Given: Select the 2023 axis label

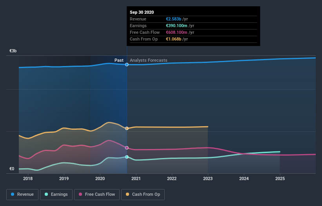Looking at the screenshot, I should tap(208, 178).
